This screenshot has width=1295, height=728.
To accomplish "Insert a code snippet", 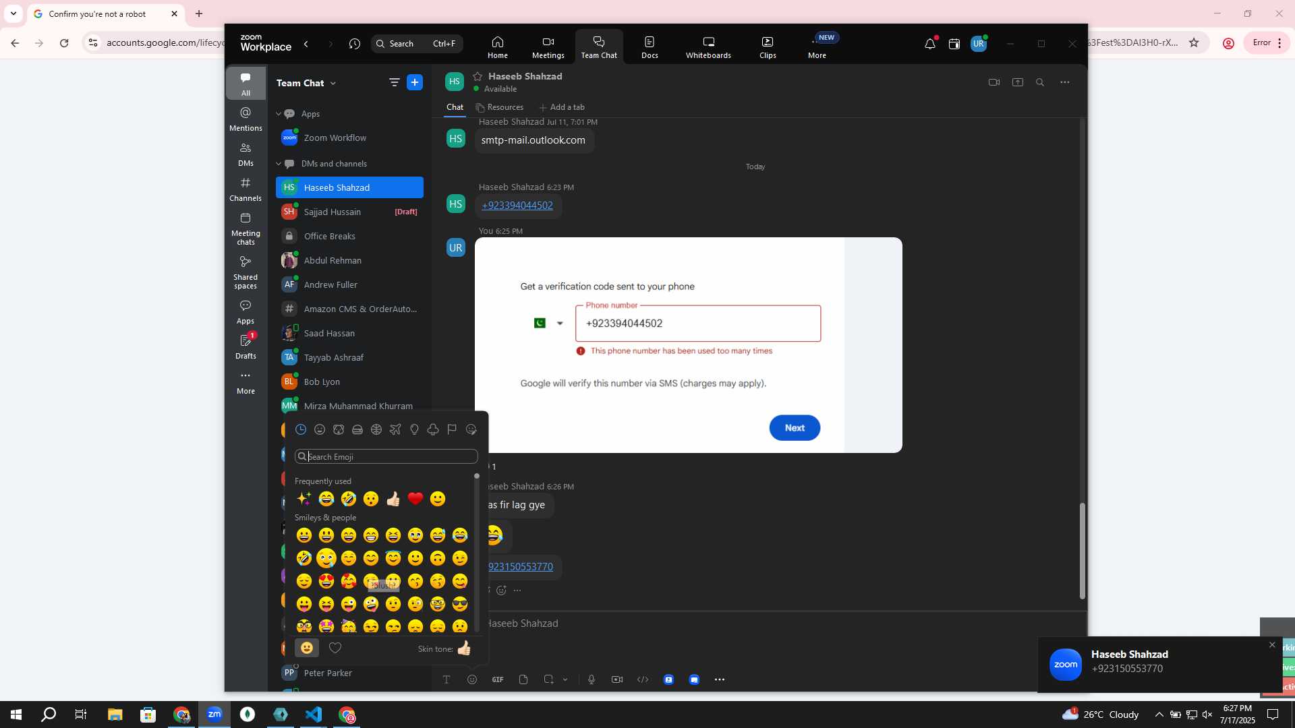I will coord(643,679).
